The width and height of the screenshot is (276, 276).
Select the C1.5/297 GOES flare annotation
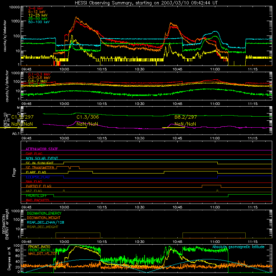click(22, 117)
